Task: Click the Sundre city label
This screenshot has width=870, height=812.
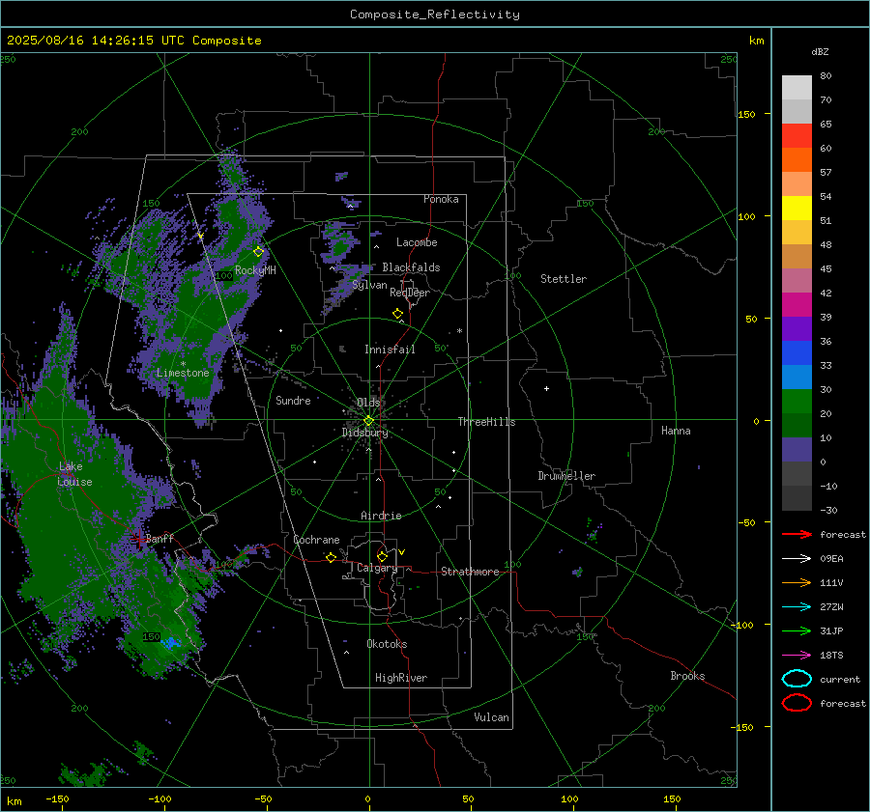Action: pyautogui.click(x=293, y=400)
